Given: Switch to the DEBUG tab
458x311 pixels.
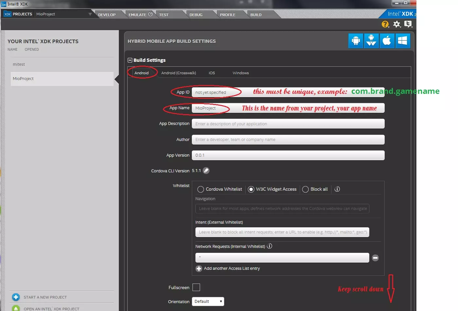Looking at the screenshot, I should [x=196, y=15].
